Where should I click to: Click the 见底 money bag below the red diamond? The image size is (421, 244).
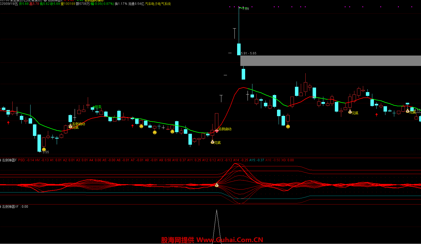coord(212,142)
